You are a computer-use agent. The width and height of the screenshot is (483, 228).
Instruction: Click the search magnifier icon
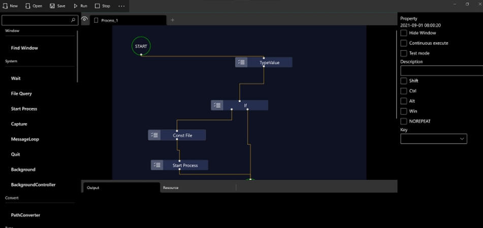tap(73, 20)
